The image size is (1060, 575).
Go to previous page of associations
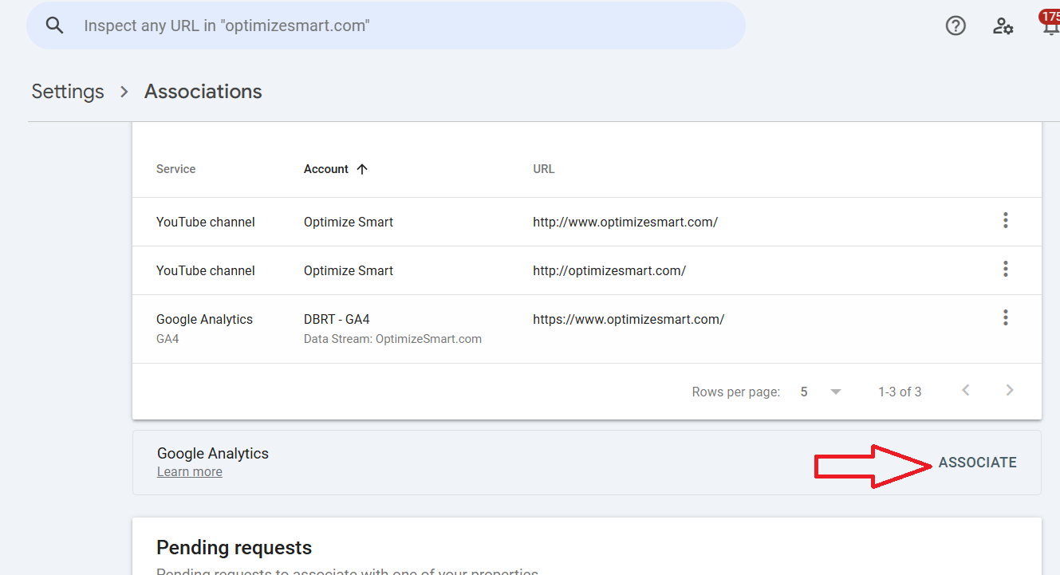click(966, 390)
